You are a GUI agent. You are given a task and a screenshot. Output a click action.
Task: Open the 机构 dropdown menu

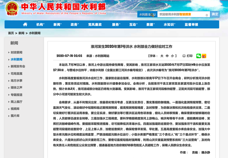click(40, 25)
